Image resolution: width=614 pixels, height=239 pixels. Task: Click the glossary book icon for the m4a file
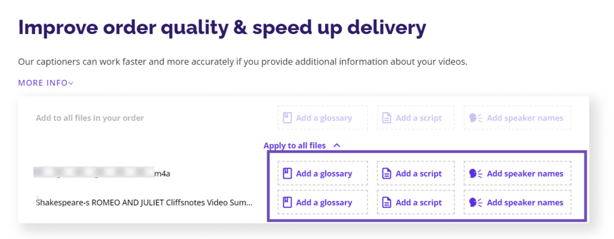287,174
